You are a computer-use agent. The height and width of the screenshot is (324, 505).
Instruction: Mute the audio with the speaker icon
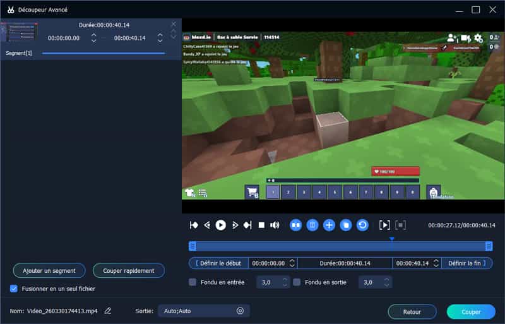point(275,225)
